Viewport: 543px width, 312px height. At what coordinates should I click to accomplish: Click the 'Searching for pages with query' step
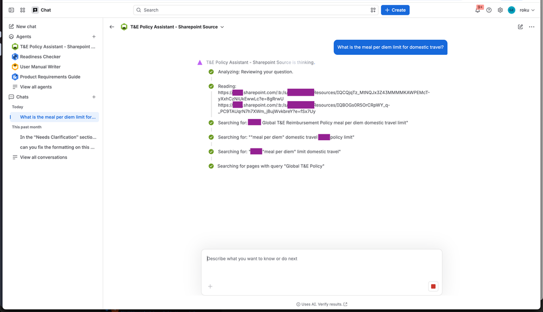pos(271,166)
